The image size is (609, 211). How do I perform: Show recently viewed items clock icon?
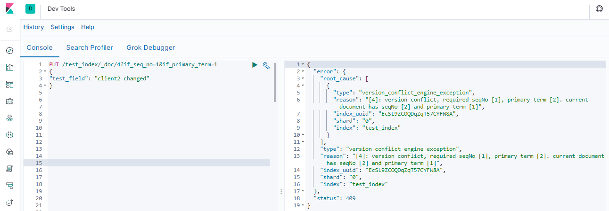click(9, 30)
